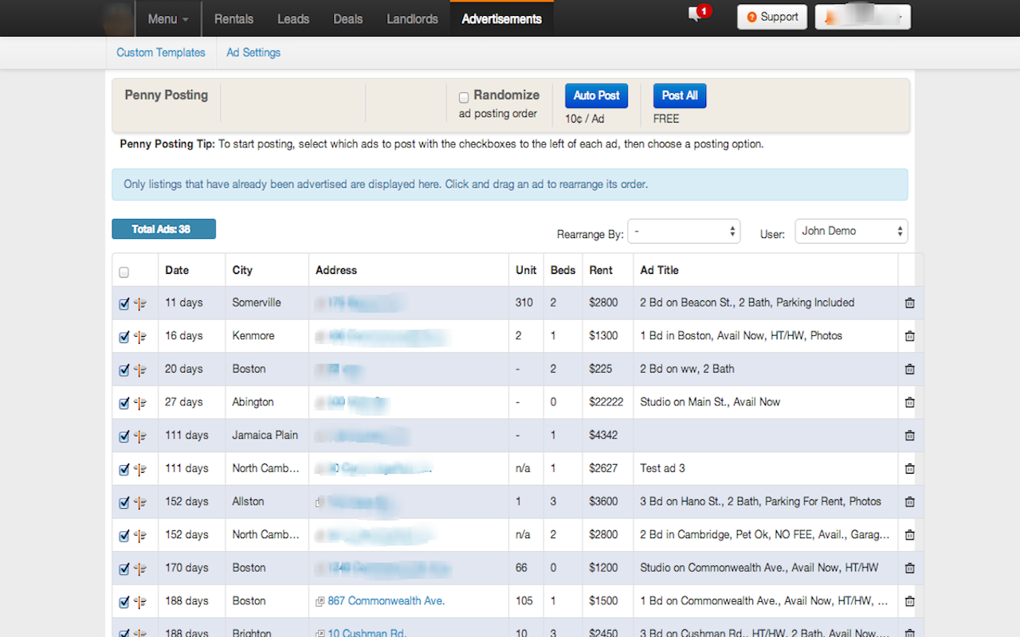This screenshot has width=1020, height=637.
Task: Open Ad Settings link
Action: (253, 53)
